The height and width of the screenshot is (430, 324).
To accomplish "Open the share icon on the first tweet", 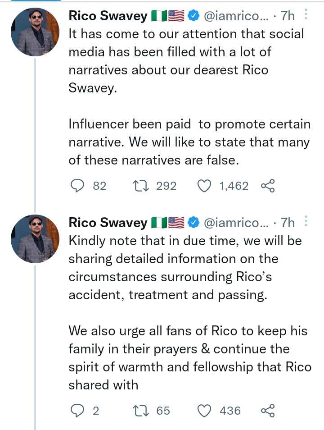I will coord(268,185).
